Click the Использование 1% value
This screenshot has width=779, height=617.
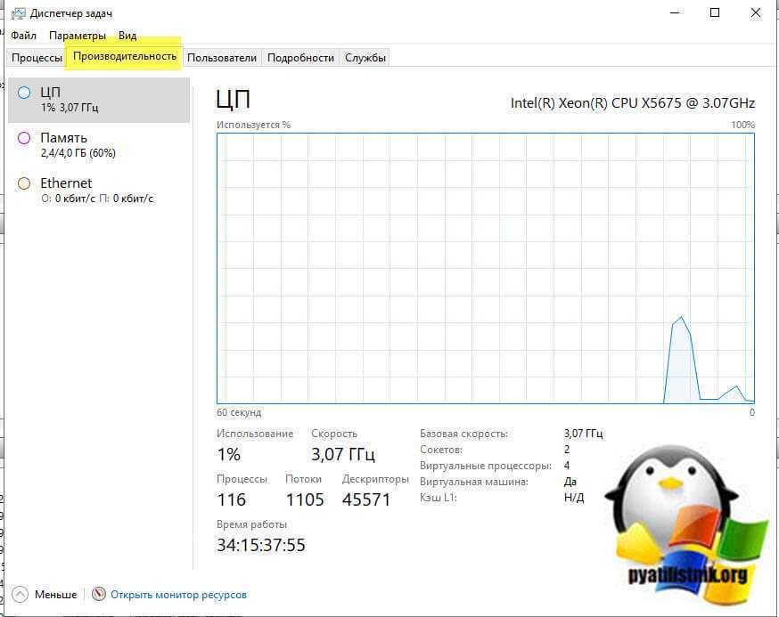coord(229,454)
